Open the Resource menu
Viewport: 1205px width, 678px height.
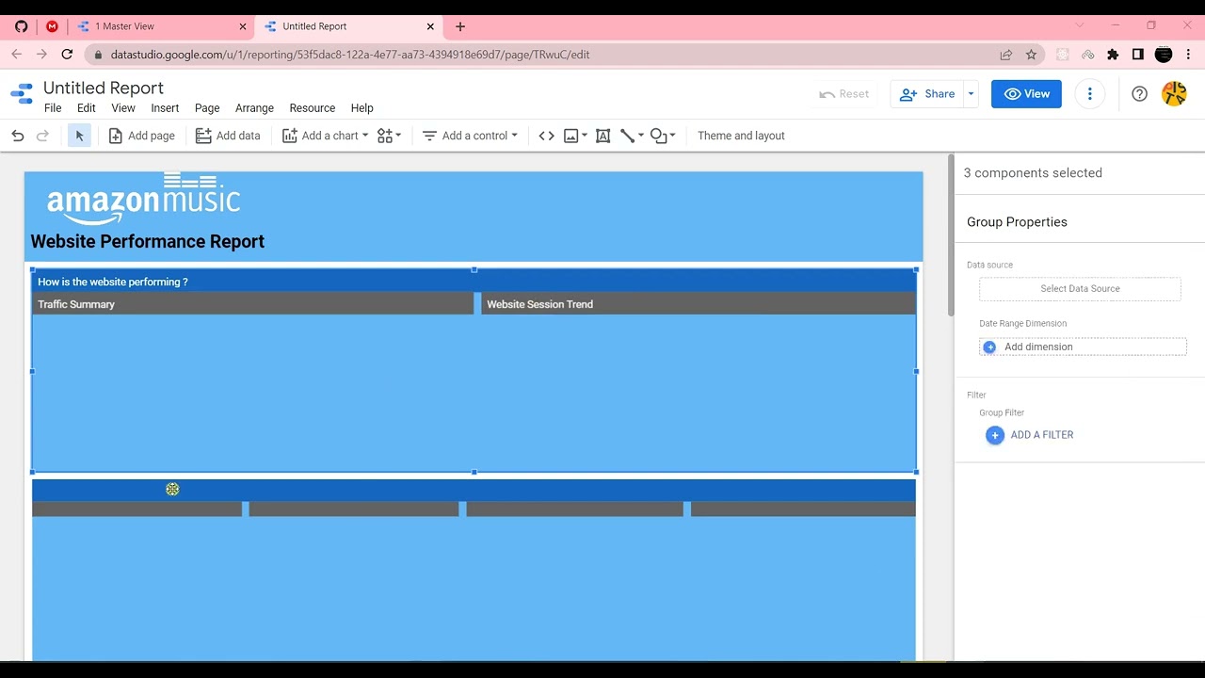(313, 108)
